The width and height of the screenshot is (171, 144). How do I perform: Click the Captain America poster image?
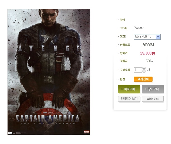tap(49, 72)
